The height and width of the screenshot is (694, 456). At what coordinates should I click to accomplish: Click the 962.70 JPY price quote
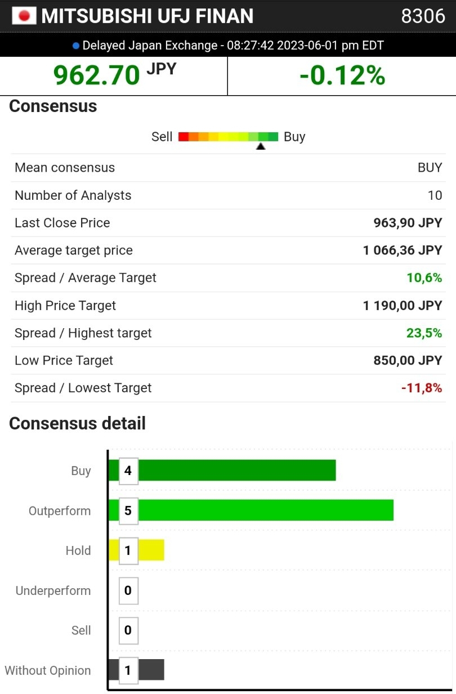tap(114, 75)
